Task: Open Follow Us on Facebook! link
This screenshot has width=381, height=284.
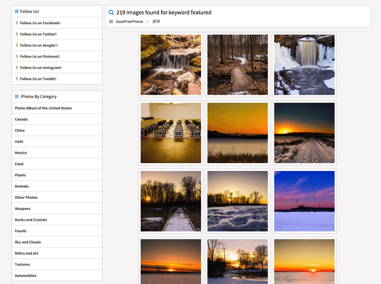Action: [40, 23]
